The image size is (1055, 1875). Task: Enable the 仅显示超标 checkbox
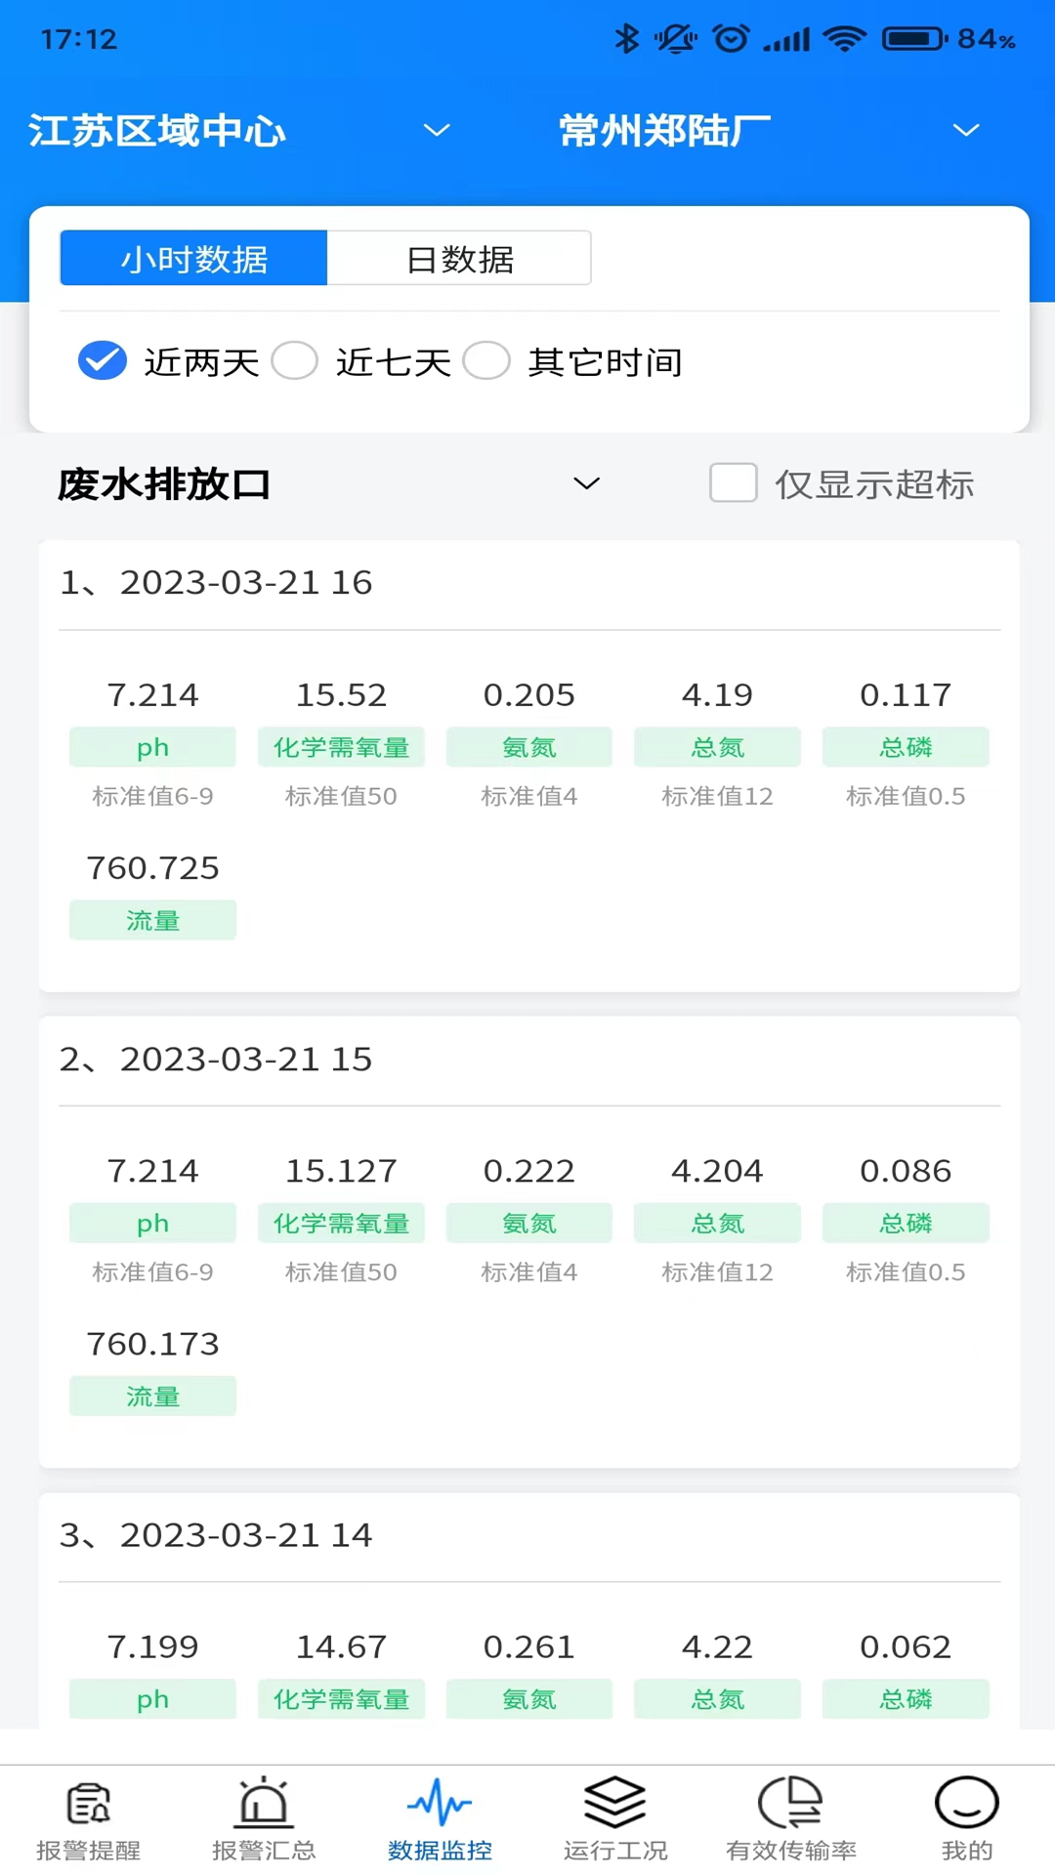pos(733,482)
